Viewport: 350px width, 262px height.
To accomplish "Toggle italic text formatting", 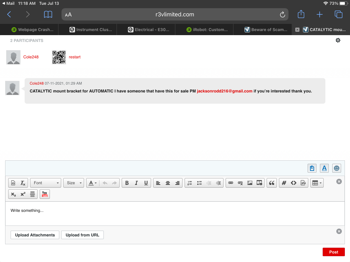I will 136,183.
